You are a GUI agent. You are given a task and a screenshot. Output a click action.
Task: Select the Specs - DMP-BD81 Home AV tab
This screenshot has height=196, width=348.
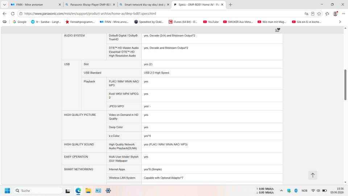pos(199,4)
